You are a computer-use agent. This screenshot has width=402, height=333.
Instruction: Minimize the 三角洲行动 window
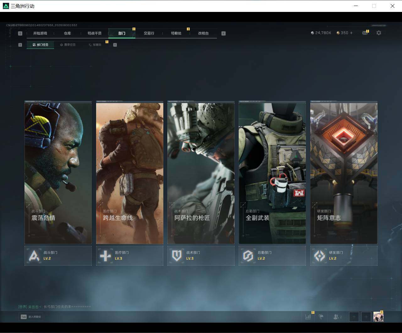pyautogui.click(x=356, y=6)
